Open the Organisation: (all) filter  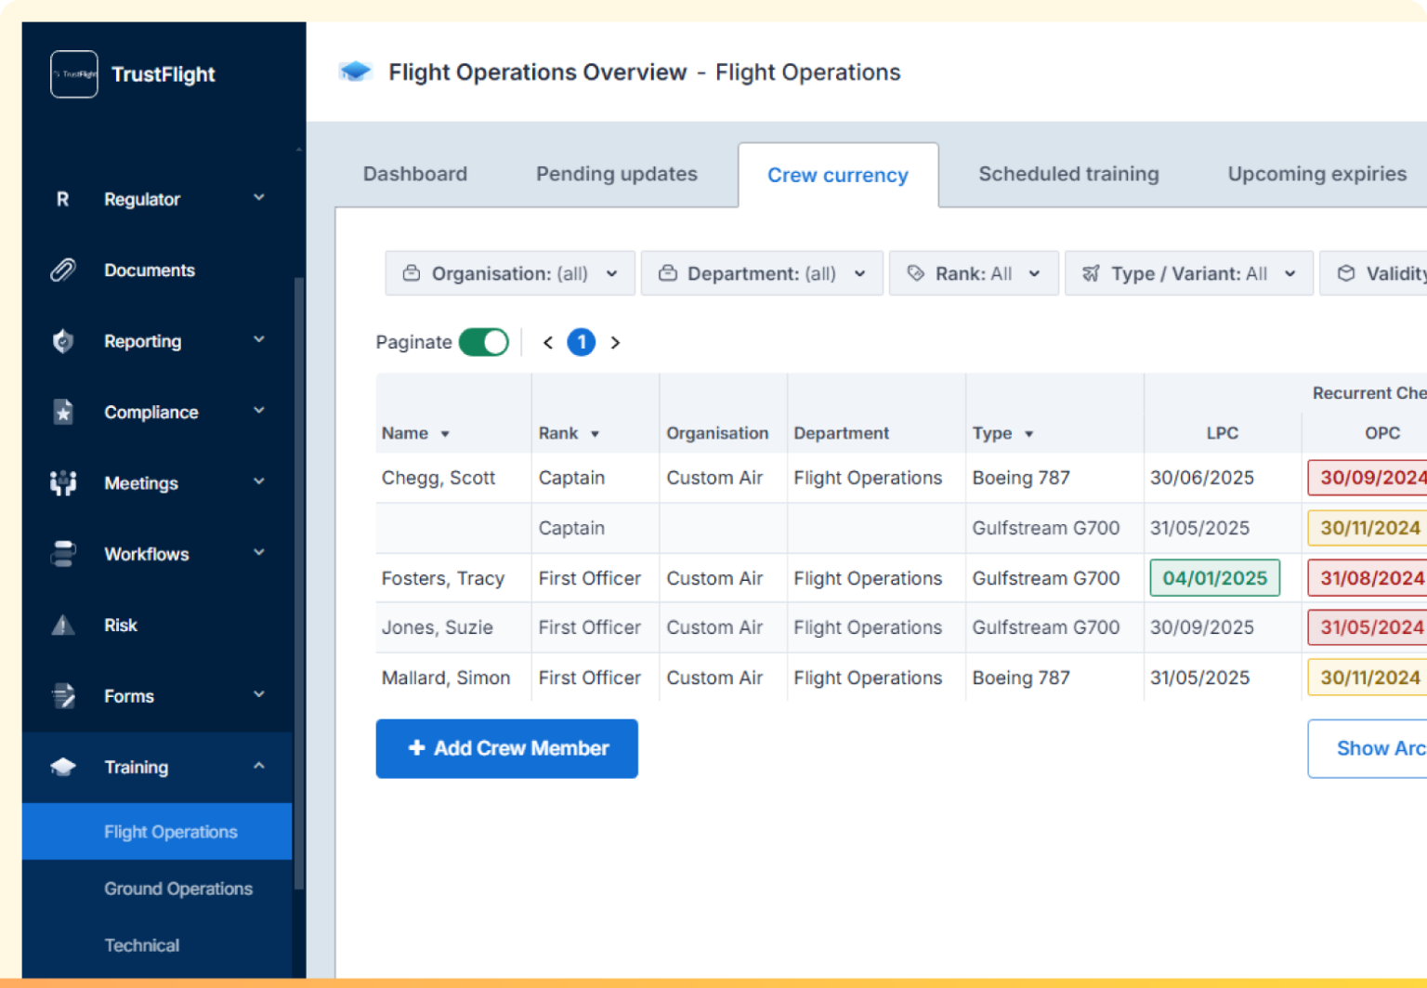(509, 272)
